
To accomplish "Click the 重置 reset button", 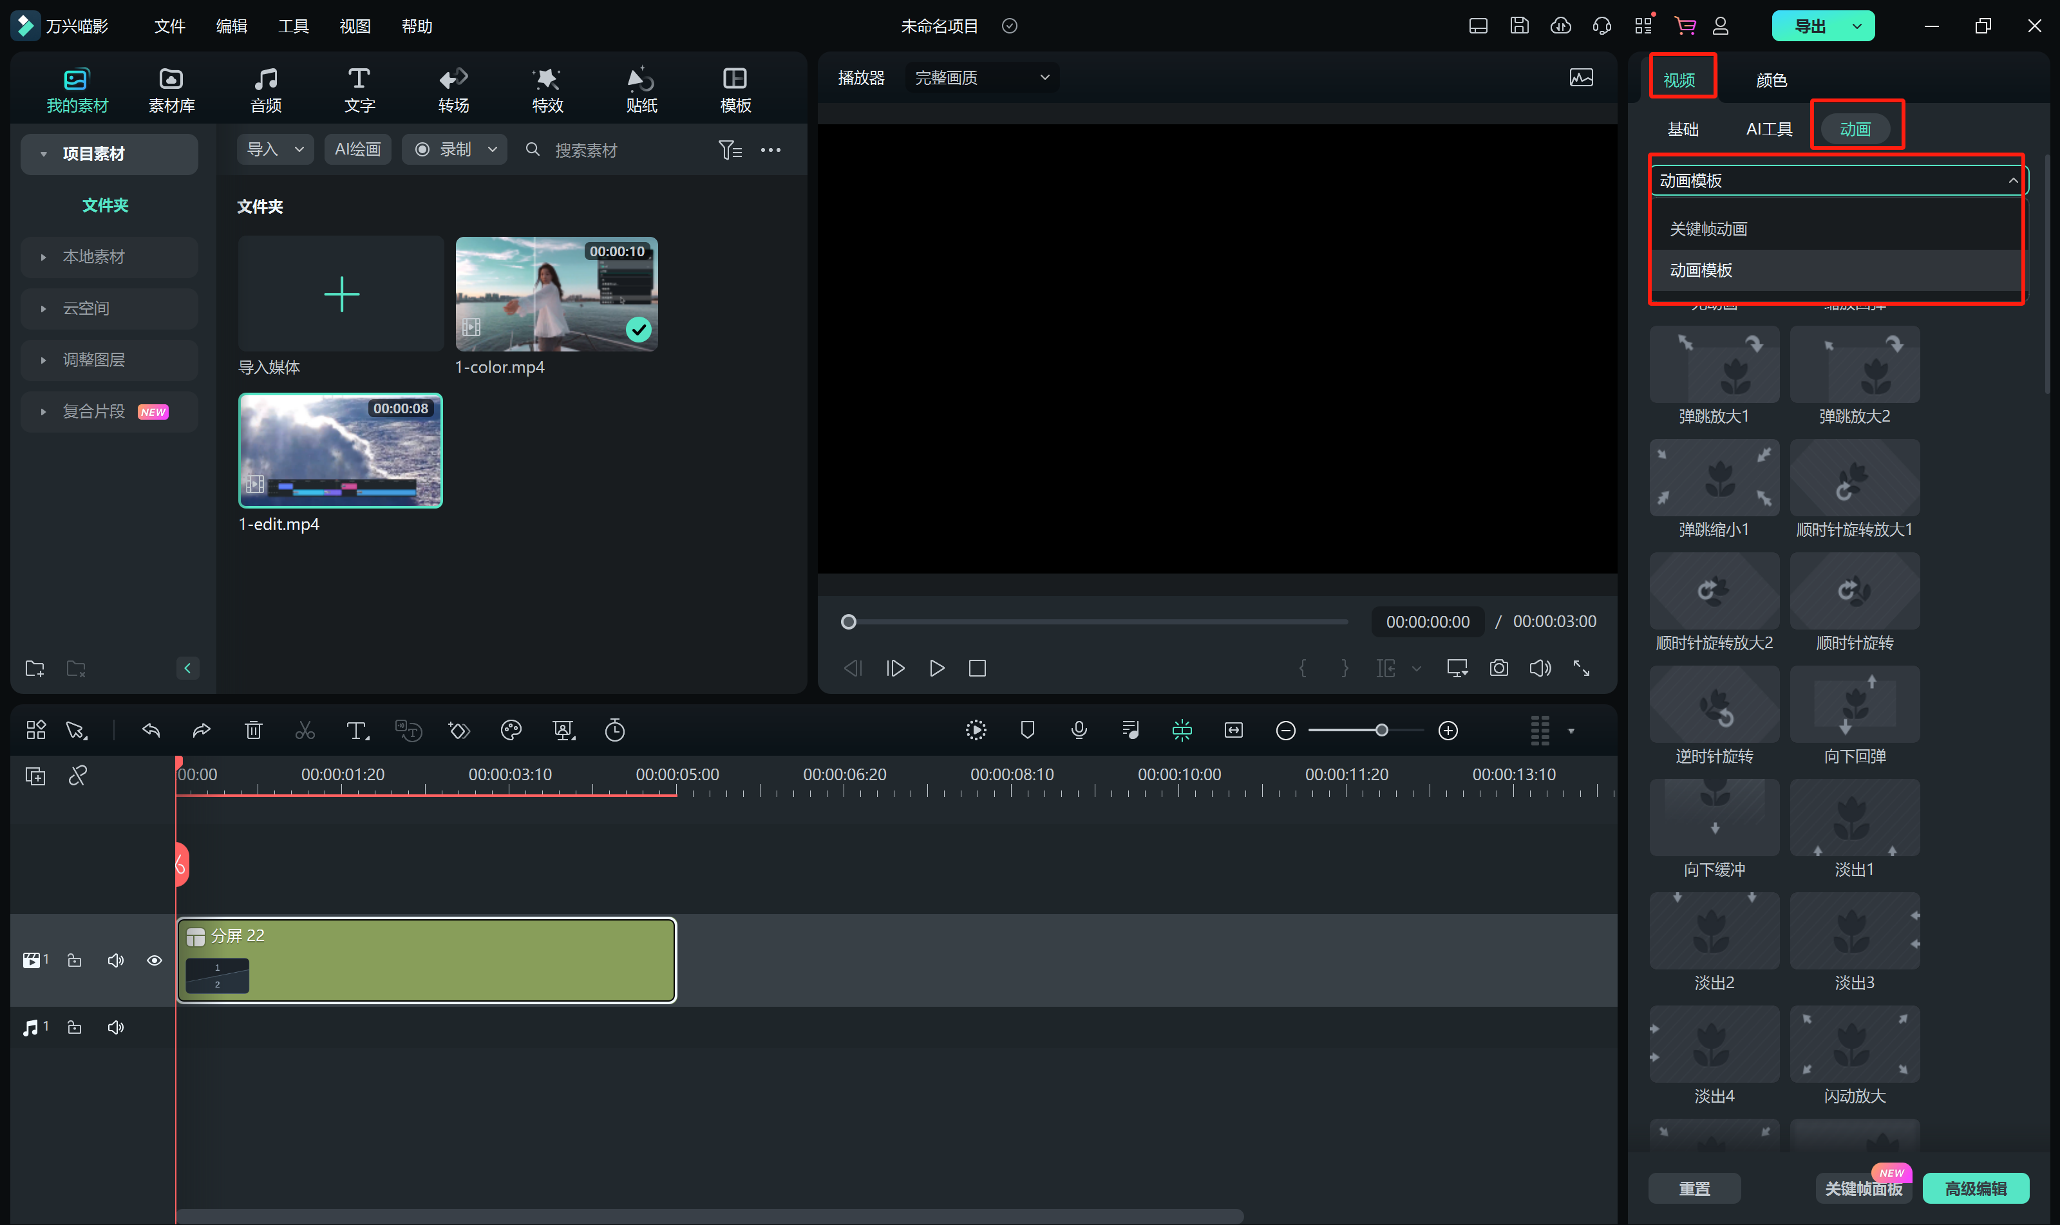I will coord(1694,1188).
